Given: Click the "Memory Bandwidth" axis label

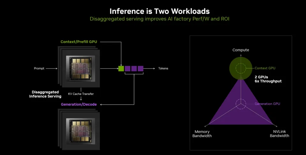Looking at the screenshot, I should [202, 134].
